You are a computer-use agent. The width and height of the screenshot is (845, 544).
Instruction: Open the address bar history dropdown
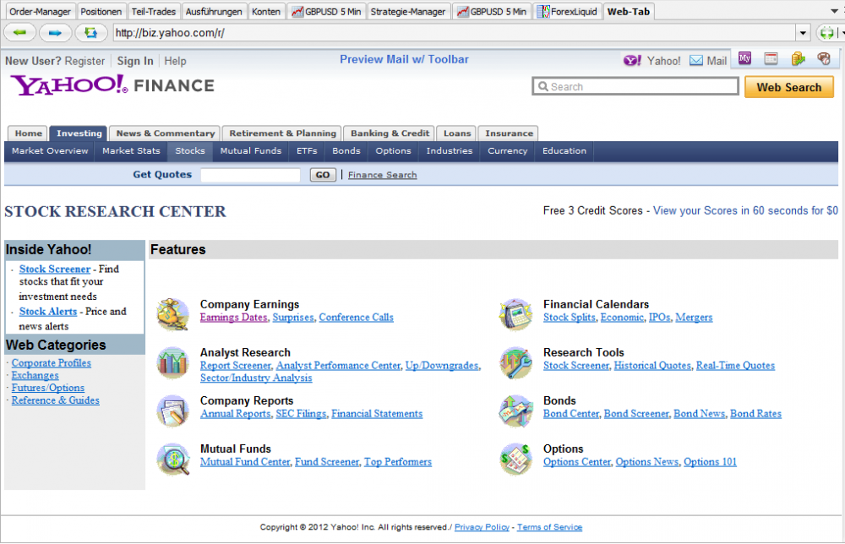click(803, 33)
